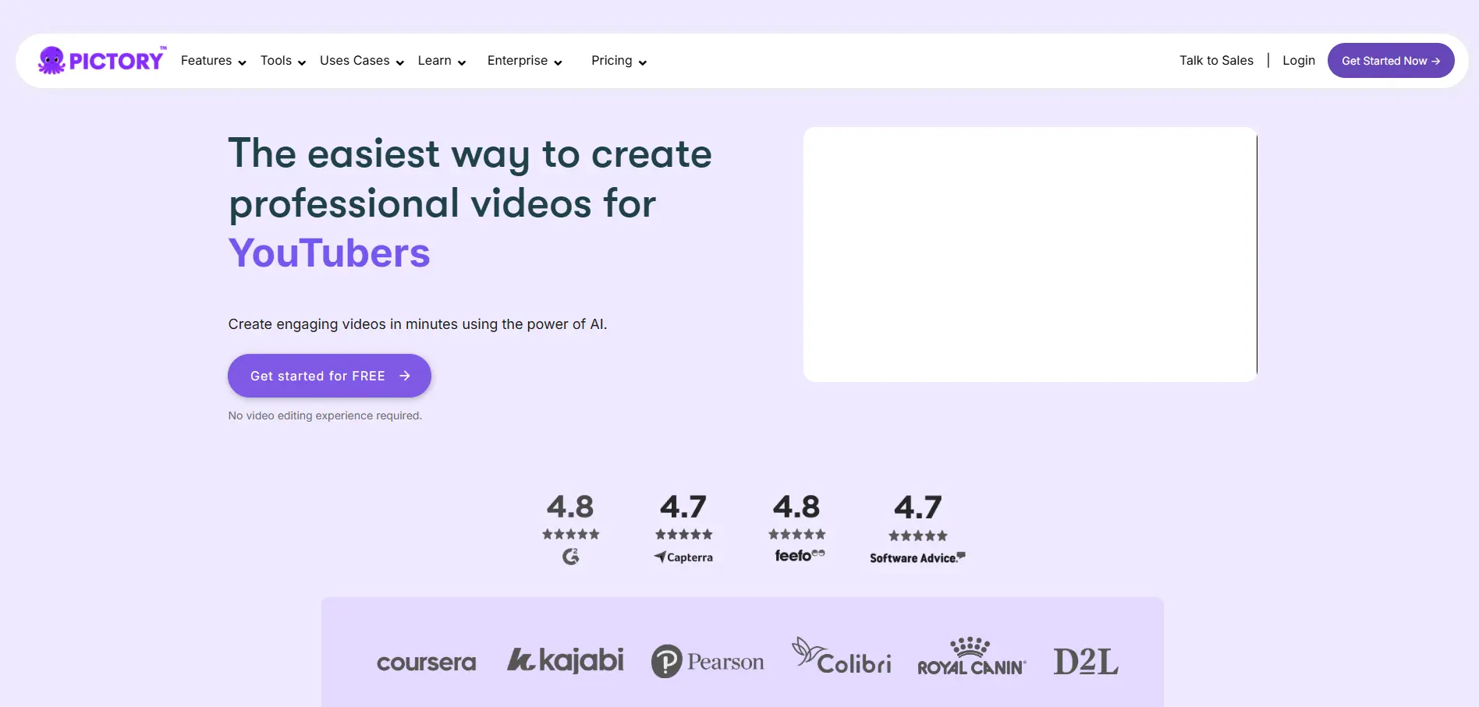Click the Software Advice logo

tap(917, 558)
